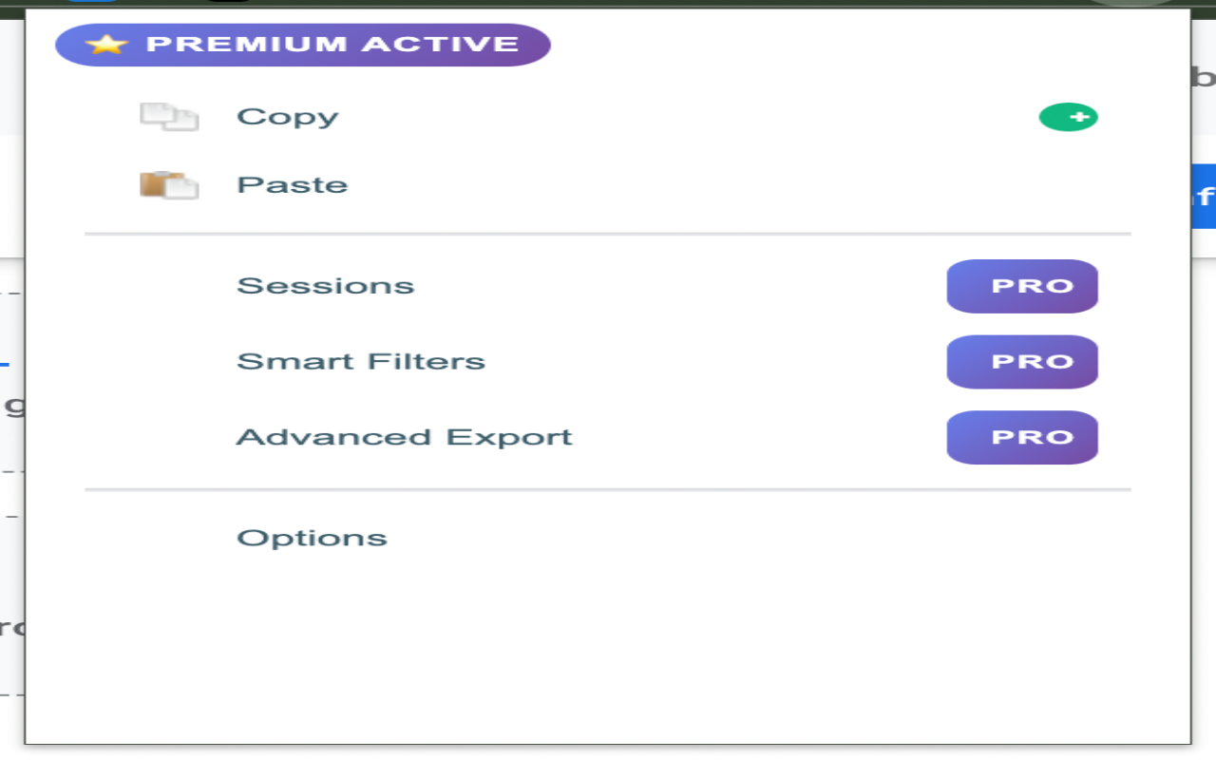Open the Smart Filters menu item
Image resolution: width=1216 pixels, height=760 pixels.
360,362
